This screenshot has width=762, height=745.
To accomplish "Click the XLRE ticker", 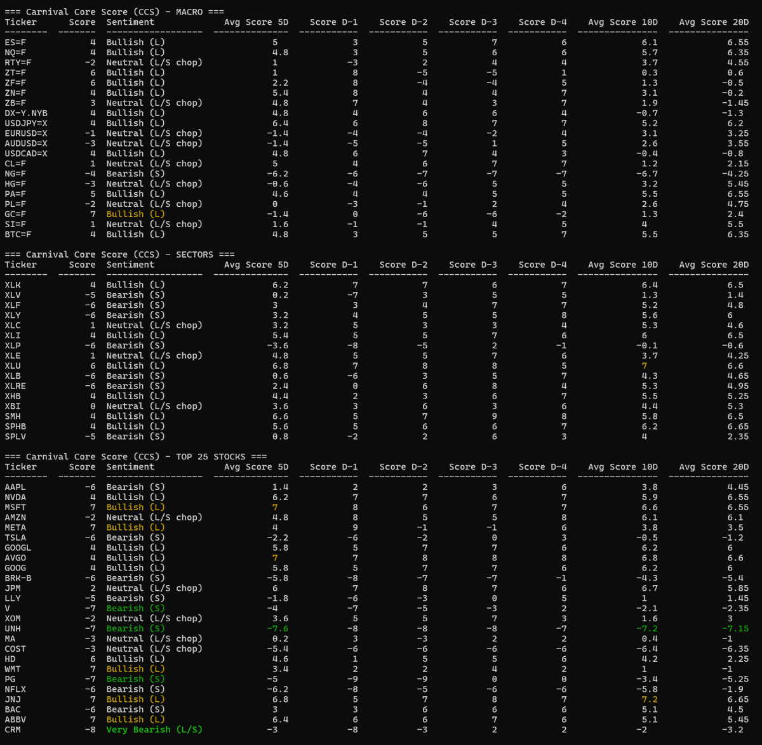I will [x=15, y=386].
